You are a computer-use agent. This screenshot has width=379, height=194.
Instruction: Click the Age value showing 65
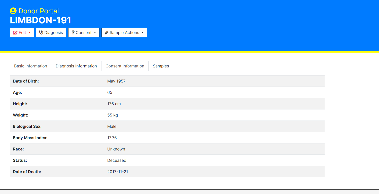click(x=110, y=92)
